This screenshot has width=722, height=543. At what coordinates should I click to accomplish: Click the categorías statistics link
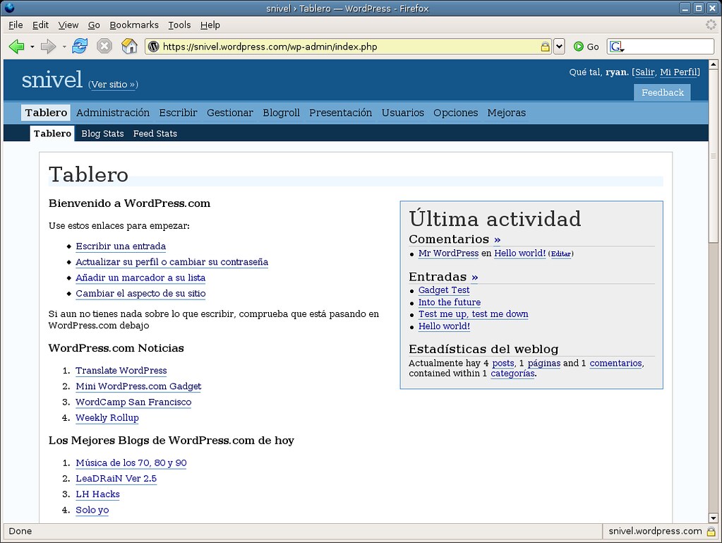click(512, 374)
